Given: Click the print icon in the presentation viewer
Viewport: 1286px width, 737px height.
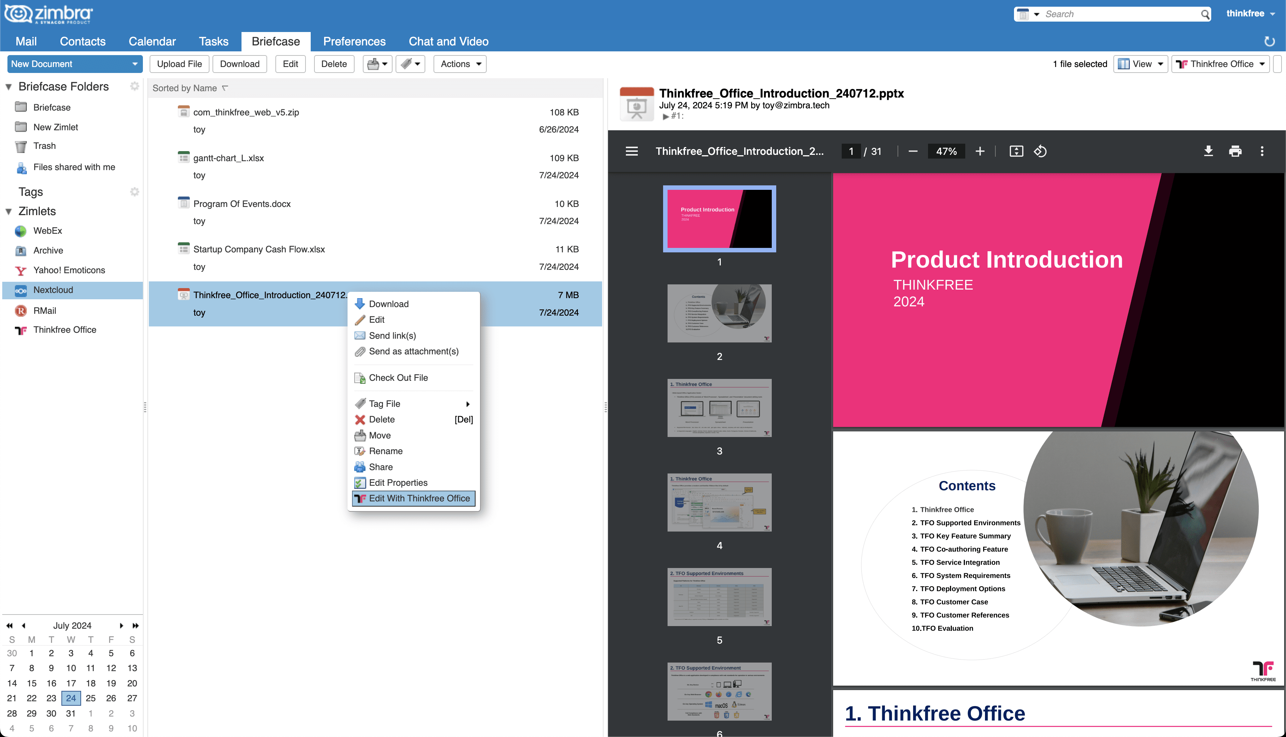Looking at the screenshot, I should pyautogui.click(x=1235, y=151).
